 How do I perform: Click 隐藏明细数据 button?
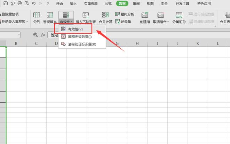pyautogui.click(x=201, y=22)
